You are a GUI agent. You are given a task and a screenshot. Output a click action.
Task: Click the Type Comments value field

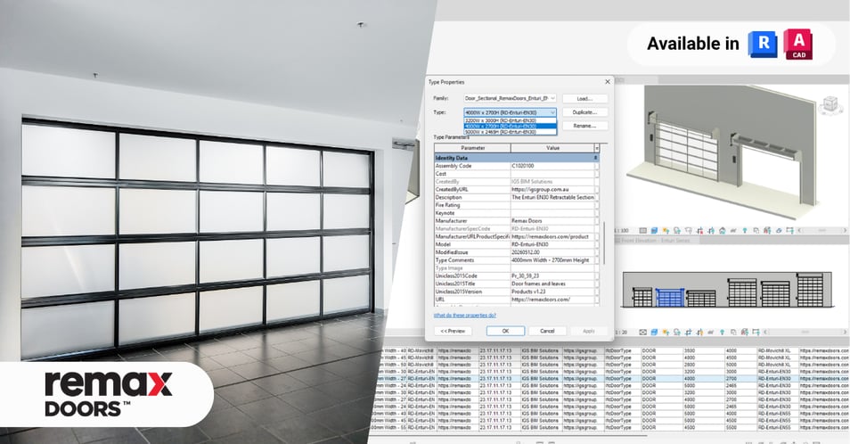click(x=552, y=260)
